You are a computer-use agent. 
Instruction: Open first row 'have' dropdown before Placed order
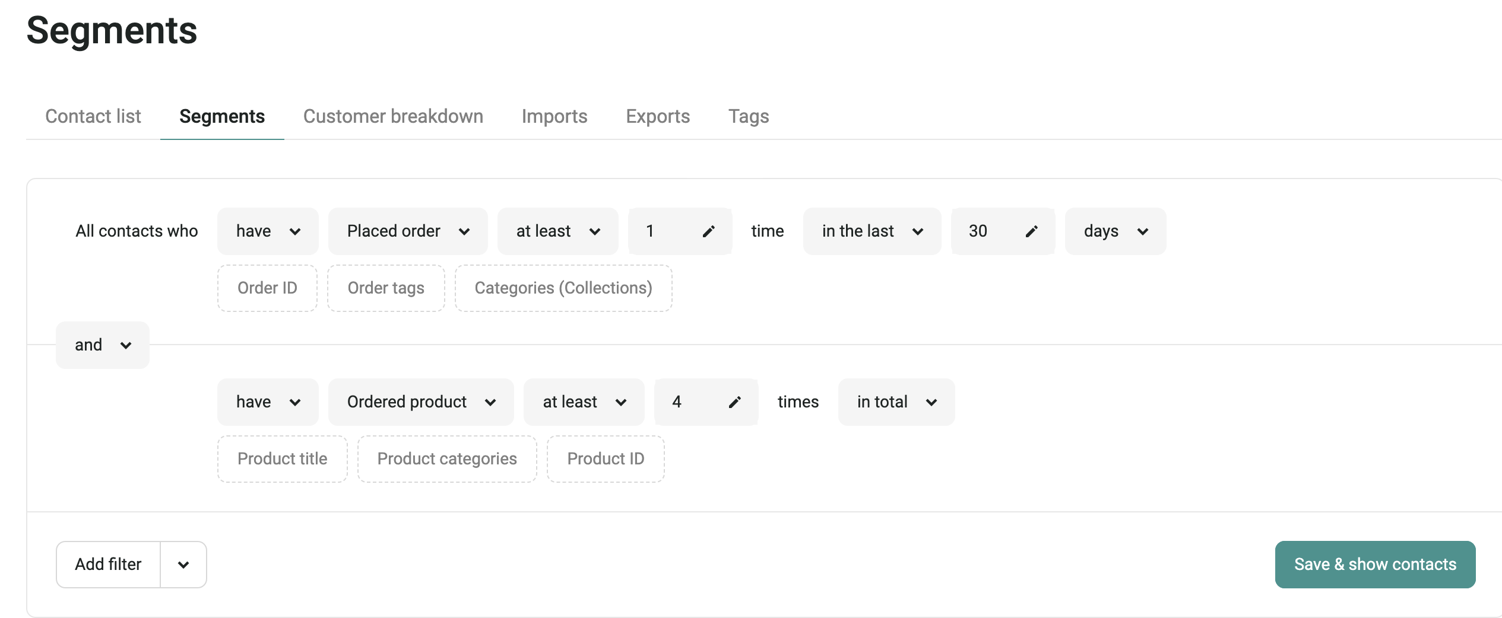click(x=268, y=231)
